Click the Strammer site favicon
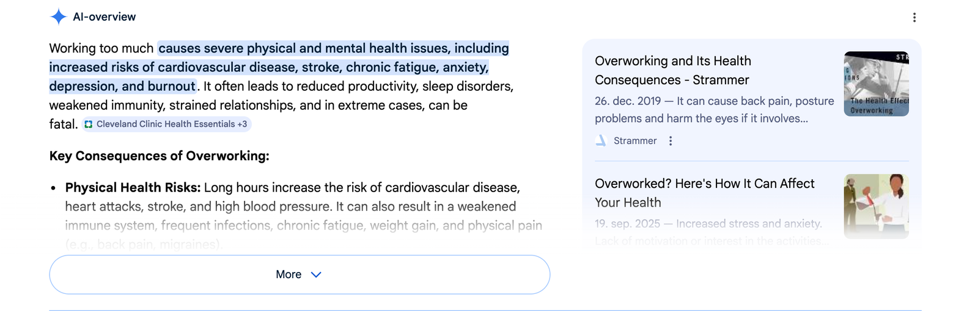 (x=601, y=141)
